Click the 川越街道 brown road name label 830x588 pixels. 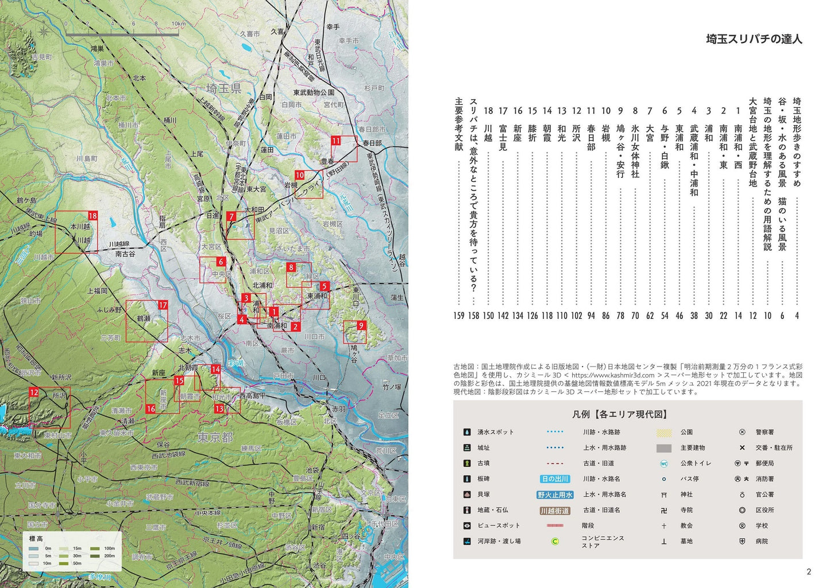click(x=555, y=511)
